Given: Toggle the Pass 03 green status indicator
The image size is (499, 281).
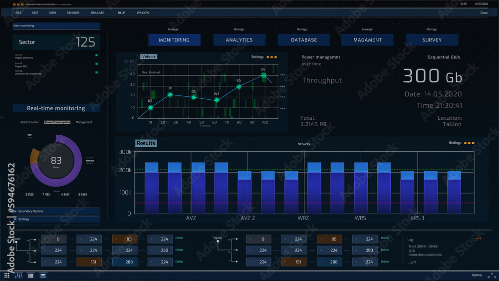Looking at the screenshot, I should (96, 72).
